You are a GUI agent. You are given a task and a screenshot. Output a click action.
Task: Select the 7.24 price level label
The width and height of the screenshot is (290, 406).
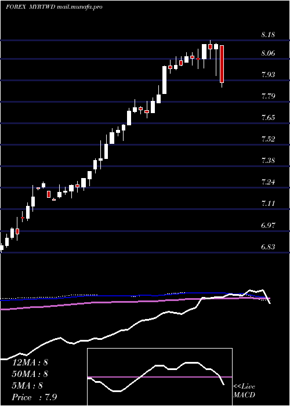point(268,182)
